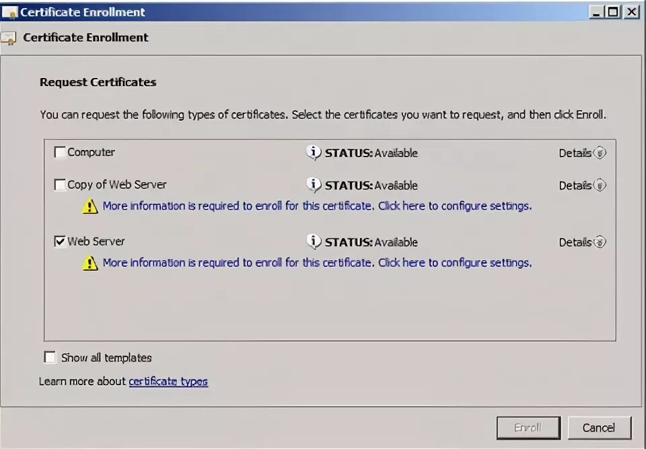The height and width of the screenshot is (449, 646).
Task: Open configure settings link under Copy of Web Server
Action: pos(317,206)
